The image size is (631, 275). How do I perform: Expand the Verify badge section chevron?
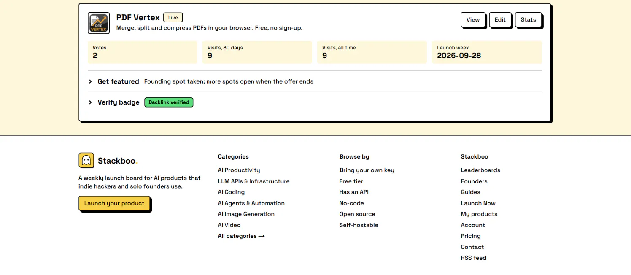(x=90, y=102)
